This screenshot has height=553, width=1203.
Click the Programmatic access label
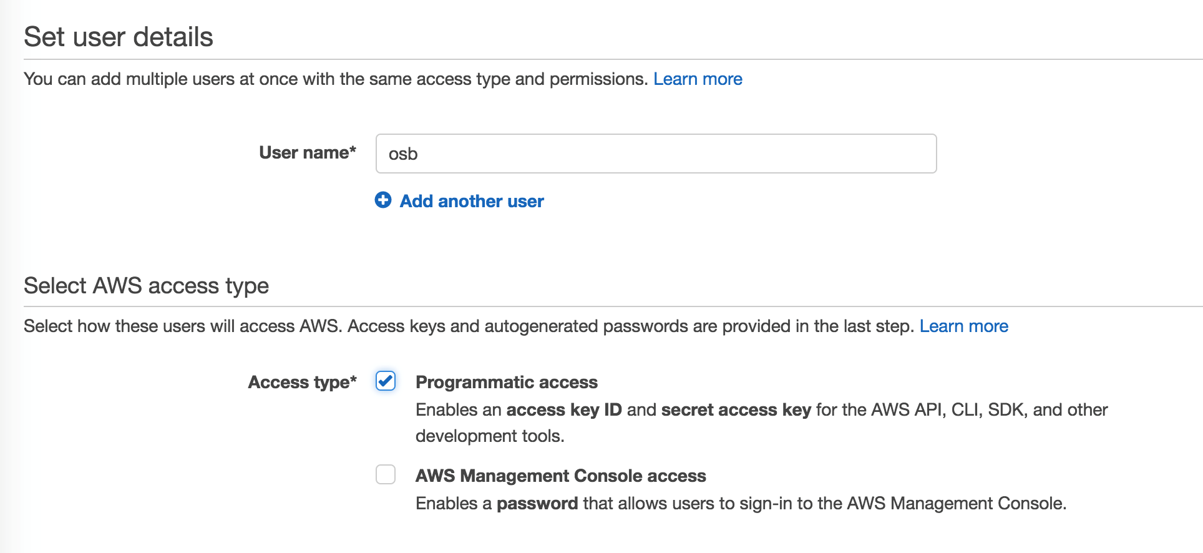click(506, 382)
